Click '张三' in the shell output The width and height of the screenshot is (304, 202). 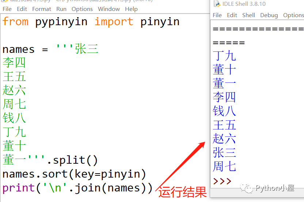[224, 152]
